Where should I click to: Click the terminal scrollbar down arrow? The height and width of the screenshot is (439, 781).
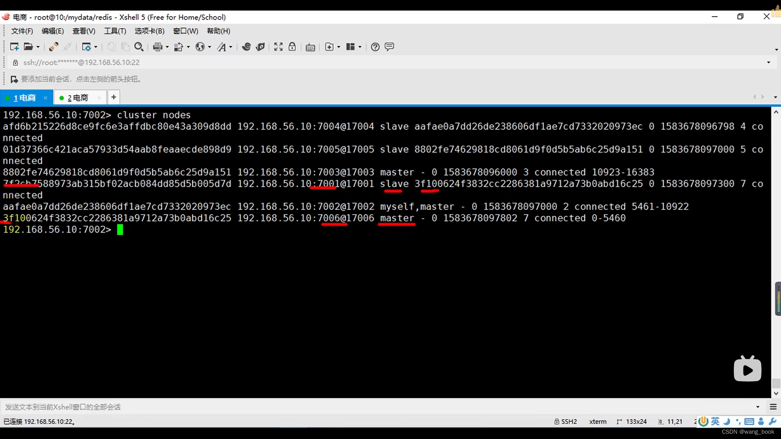[776, 393]
